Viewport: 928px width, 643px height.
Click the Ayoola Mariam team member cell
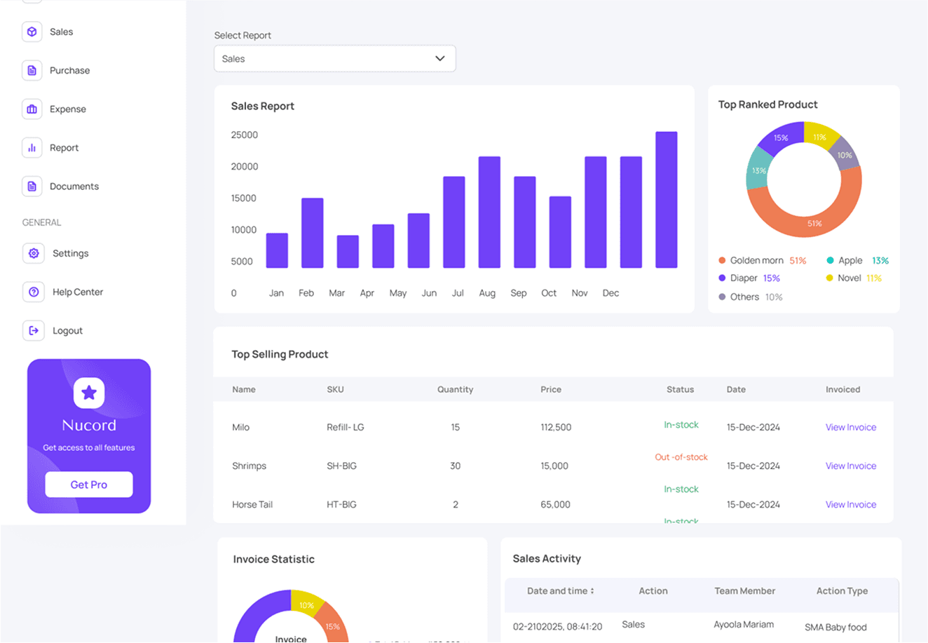[x=744, y=624]
